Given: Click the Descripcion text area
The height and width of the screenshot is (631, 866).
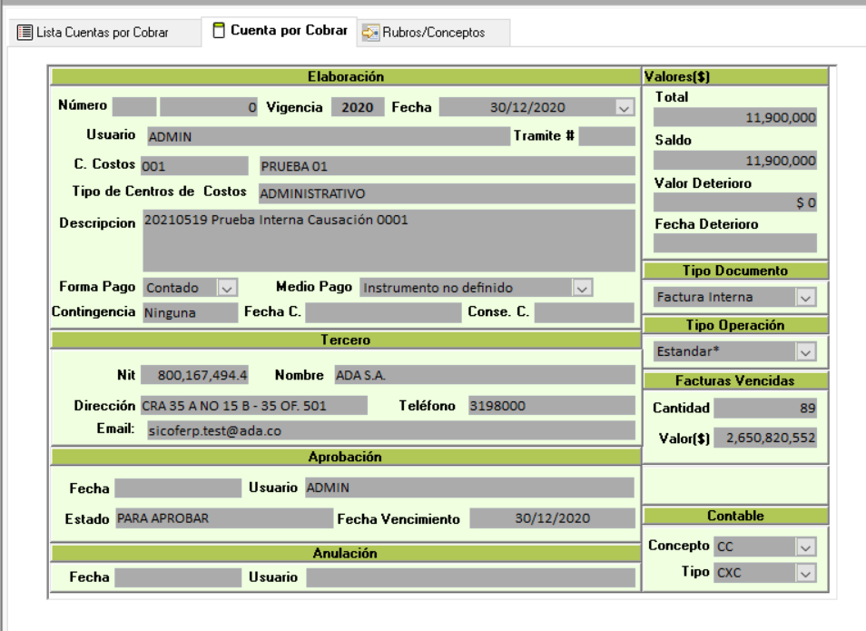Looking at the screenshot, I should [388, 241].
